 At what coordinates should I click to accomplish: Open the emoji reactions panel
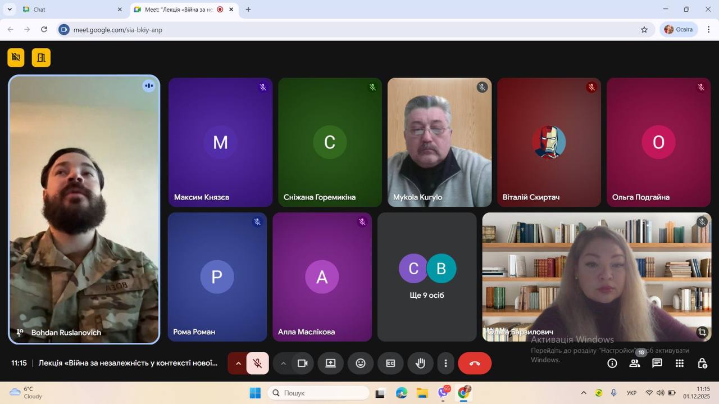361,364
